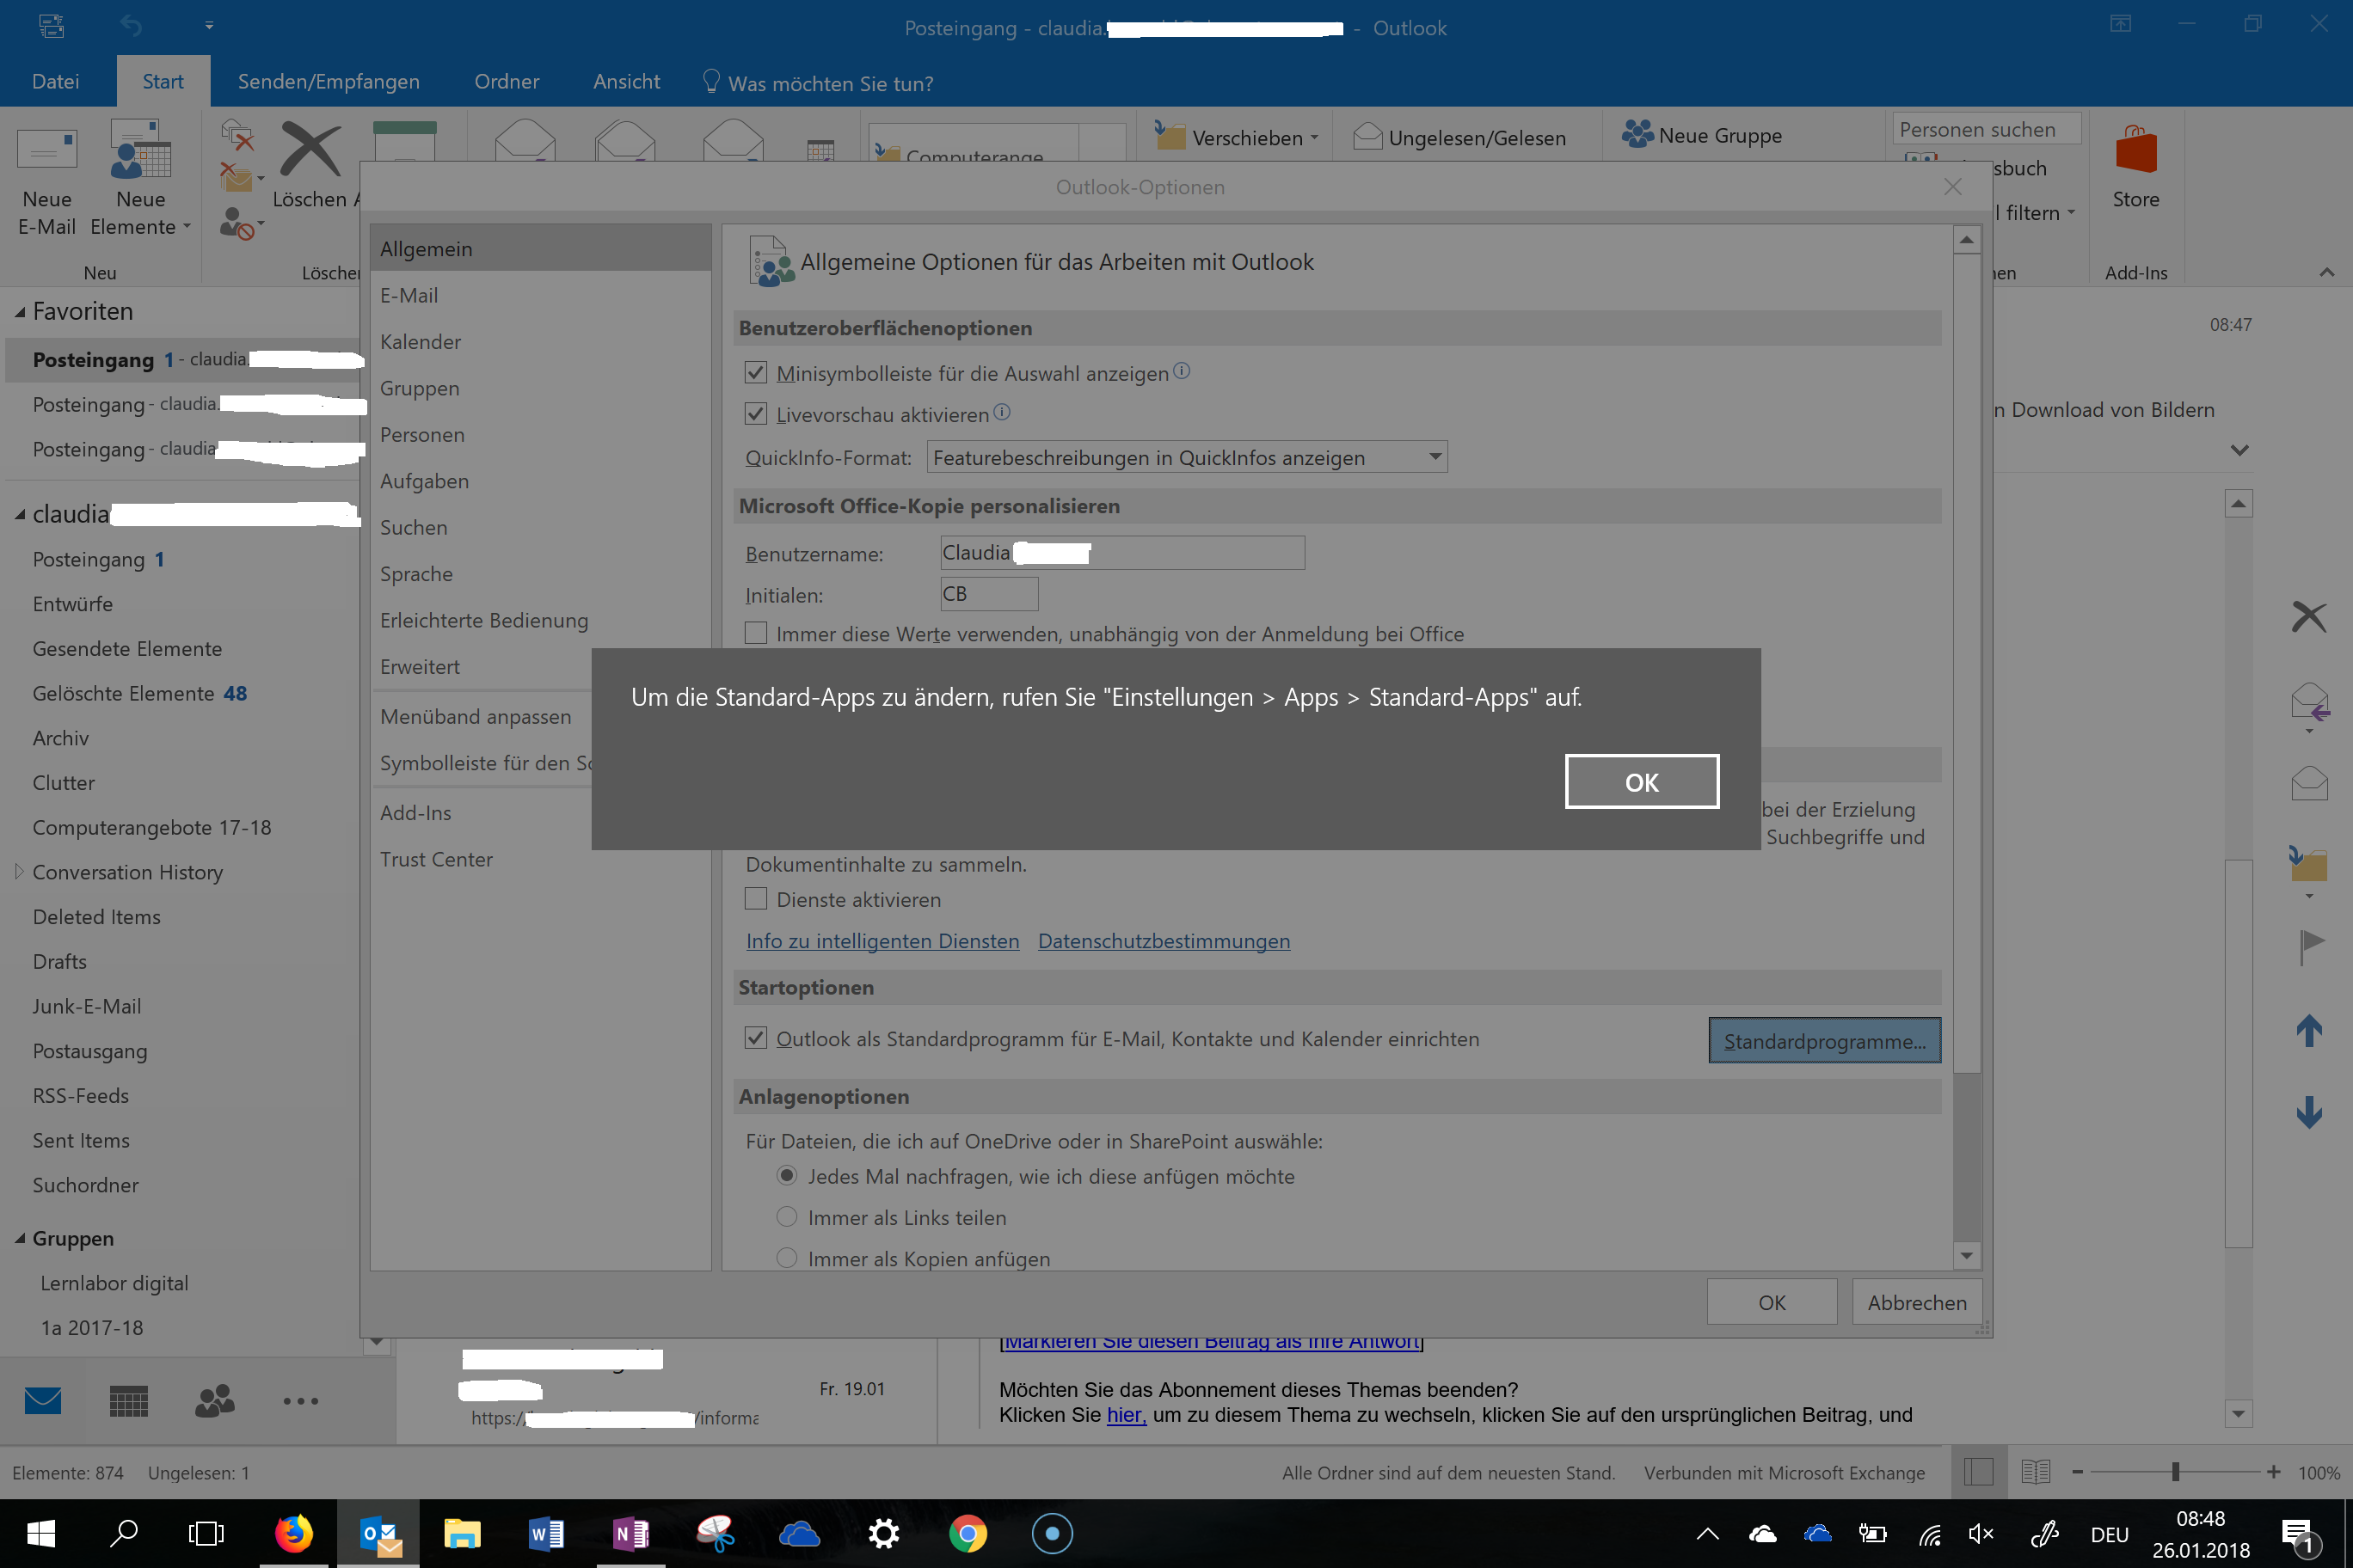2353x1568 pixels.
Task: Confirm the Standard-Apps message with OK
Action: pyautogui.click(x=1642, y=782)
